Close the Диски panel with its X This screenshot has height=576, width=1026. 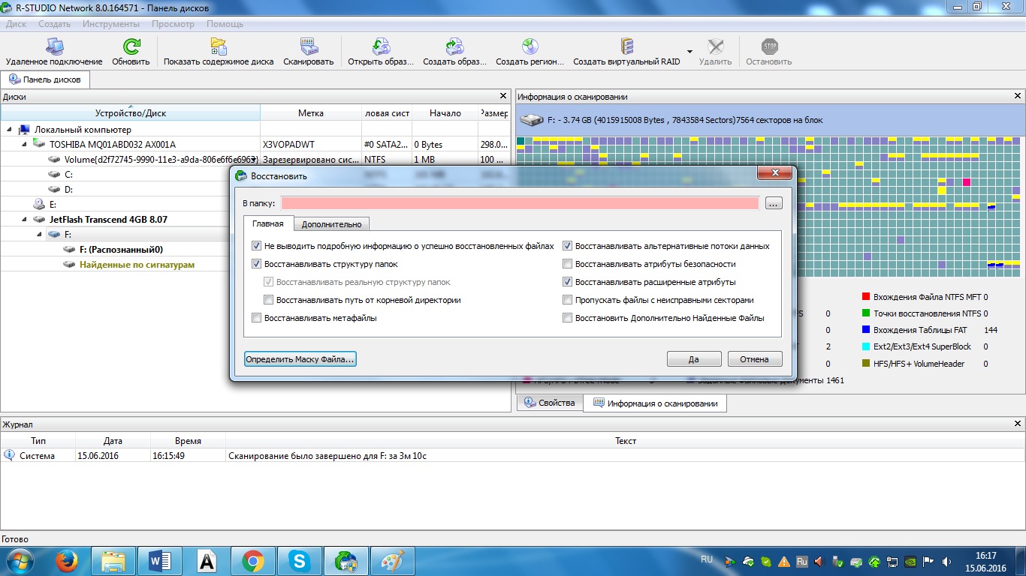coord(503,96)
